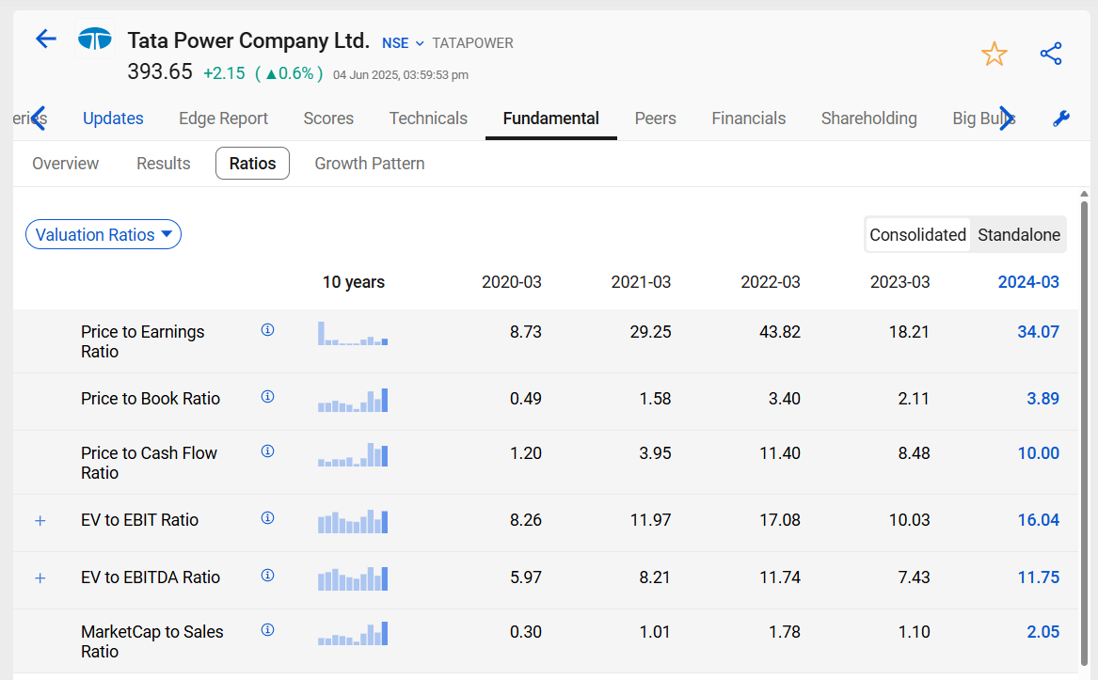Open the Edge Report tab
This screenshot has width=1098, height=680.
223,119
